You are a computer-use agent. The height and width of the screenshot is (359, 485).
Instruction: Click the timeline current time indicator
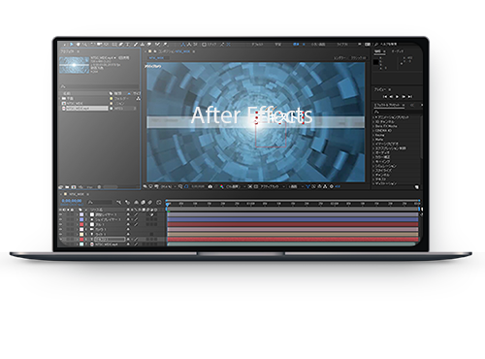(x=168, y=204)
